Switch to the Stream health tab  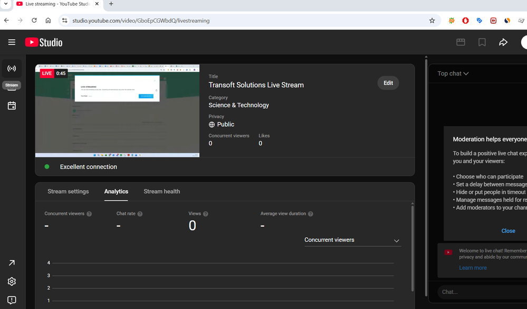(x=161, y=191)
